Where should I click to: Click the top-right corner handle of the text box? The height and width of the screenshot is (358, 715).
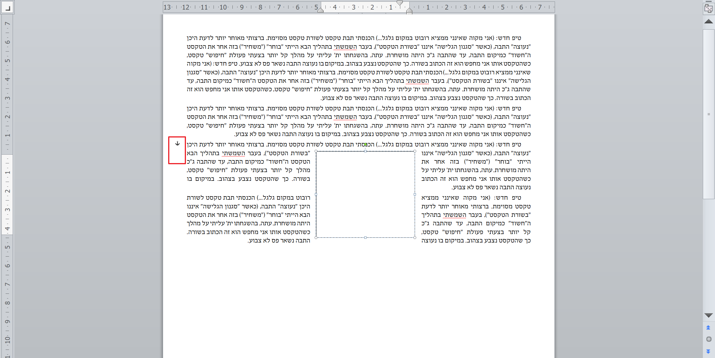(415, 151)
